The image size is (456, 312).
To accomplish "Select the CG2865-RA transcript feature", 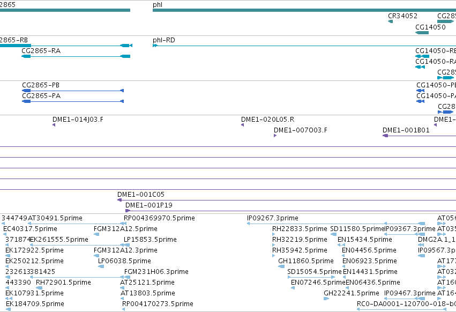I will coord(76,56).
